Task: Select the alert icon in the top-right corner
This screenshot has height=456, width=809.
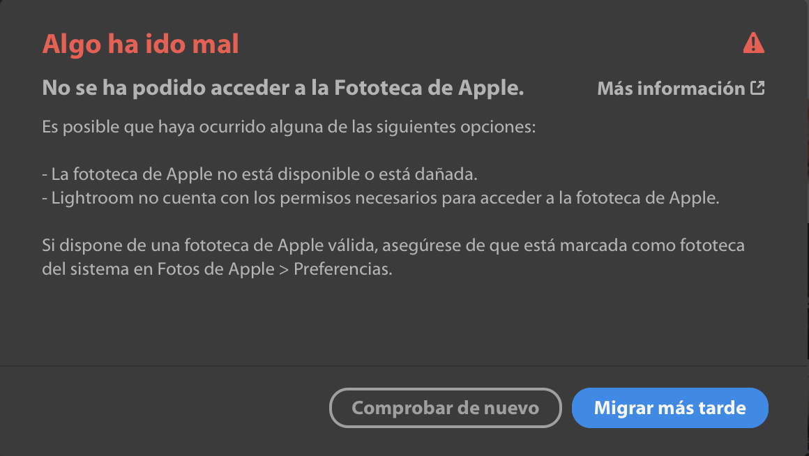Action: pos(755,43)
